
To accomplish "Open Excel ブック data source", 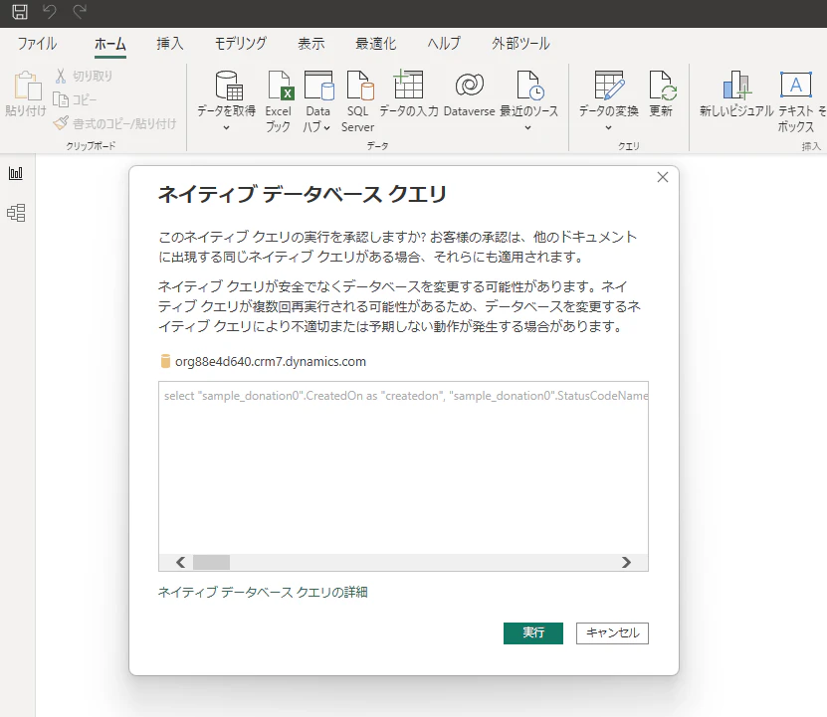I will click(x=279, y=101).
